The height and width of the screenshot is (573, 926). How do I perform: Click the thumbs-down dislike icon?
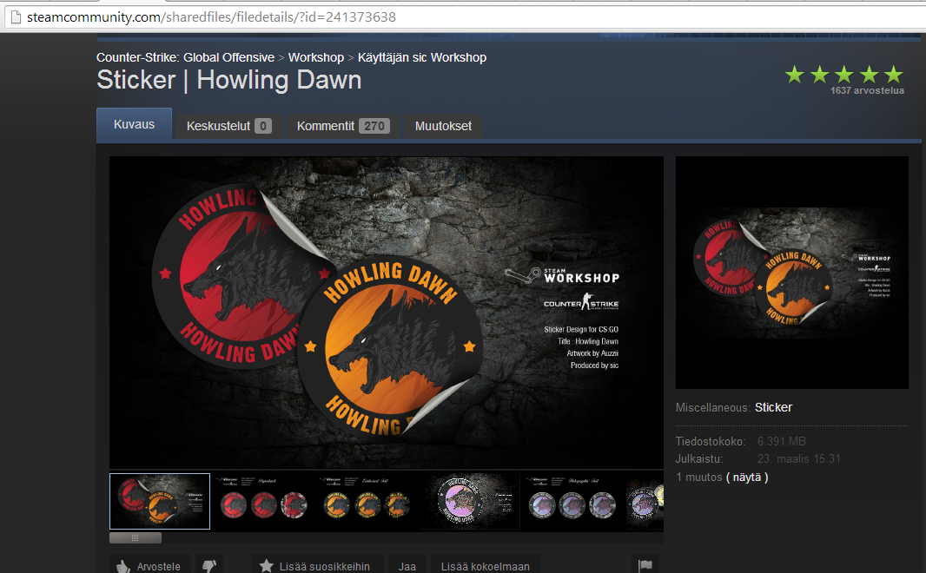(x=208, y=565)
